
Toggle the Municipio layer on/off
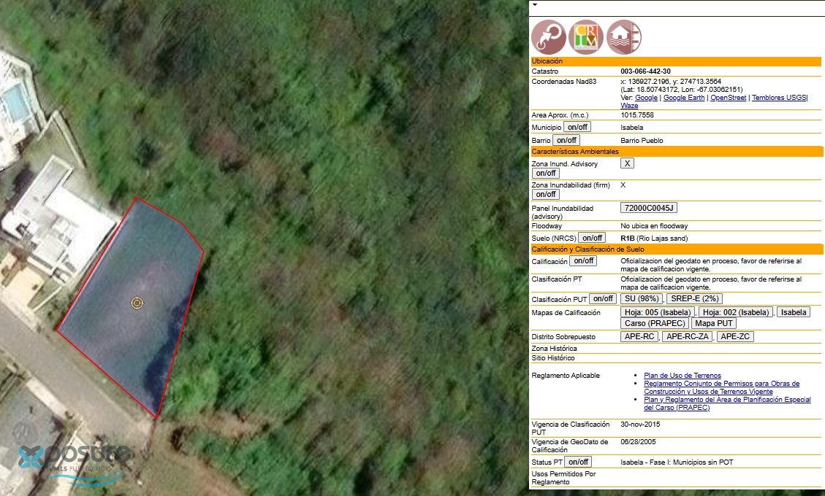point(577,127)
